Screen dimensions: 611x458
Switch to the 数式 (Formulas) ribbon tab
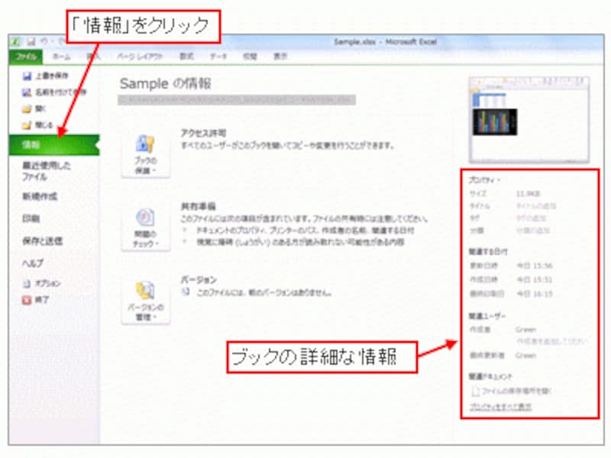pyautogui.click(x=186, y=56)
